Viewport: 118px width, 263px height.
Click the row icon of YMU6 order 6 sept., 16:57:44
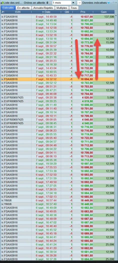tap(2, 200)
